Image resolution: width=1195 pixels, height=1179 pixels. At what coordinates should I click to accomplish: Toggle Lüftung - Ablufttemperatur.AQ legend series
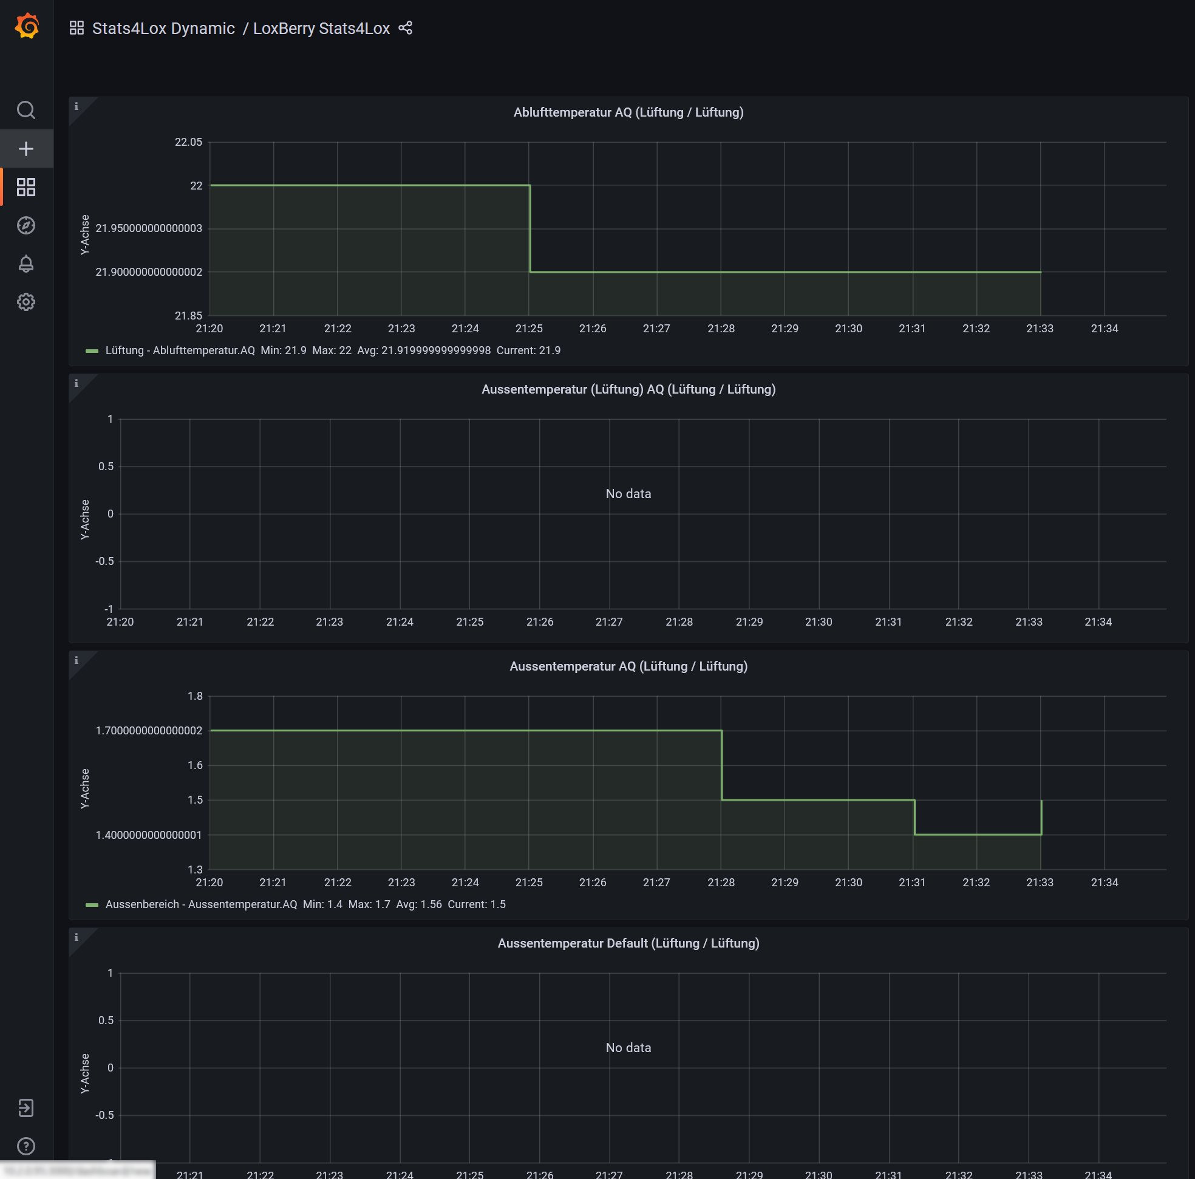point(180,350)
